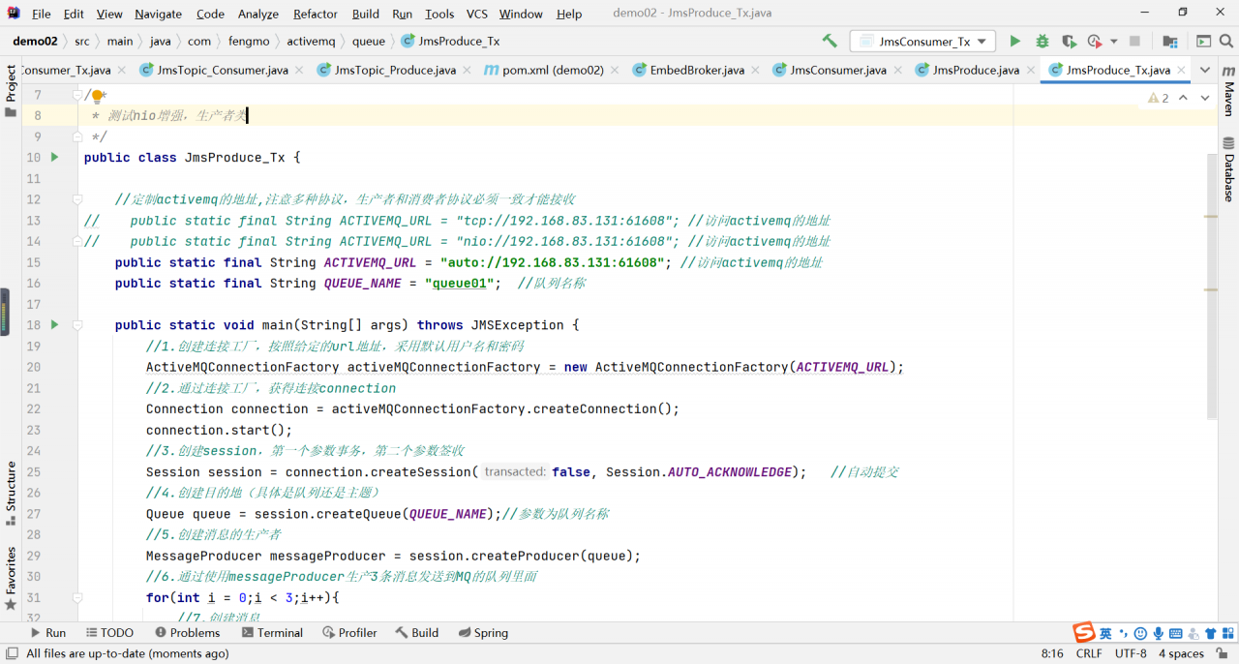Expand the profiler run options arrow
Image resolution: width=1239 pixels, height=664 pixels.
coord(1114,42)
